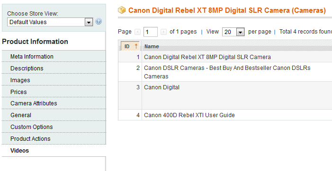This screenshot has width=332, height=171.
Task: Go to the General tab
Action: pyautogui.click(x=54, y=115)
